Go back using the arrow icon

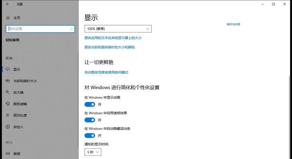8,4
